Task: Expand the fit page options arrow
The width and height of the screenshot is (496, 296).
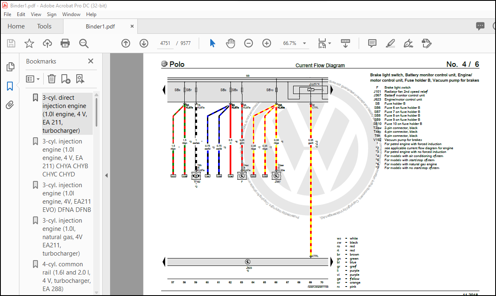Action: pos(329,43)
